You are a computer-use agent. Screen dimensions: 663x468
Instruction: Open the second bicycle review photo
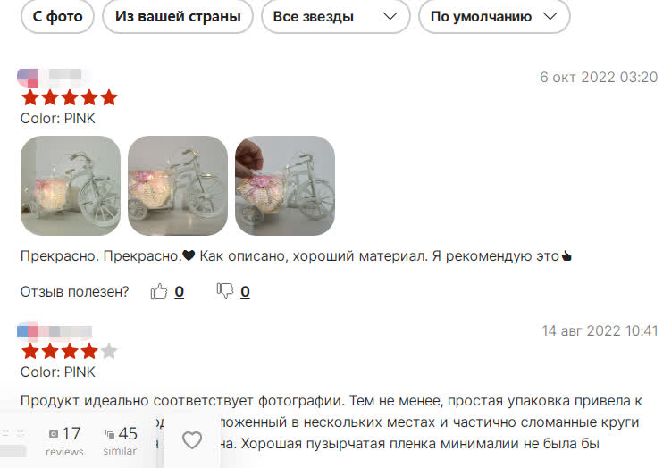tap(178, 186)
